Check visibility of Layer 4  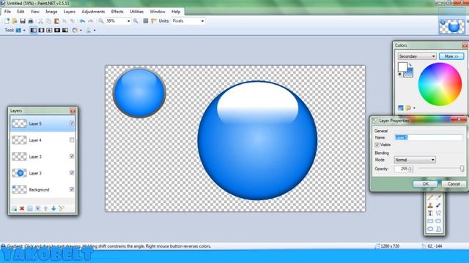72,140
